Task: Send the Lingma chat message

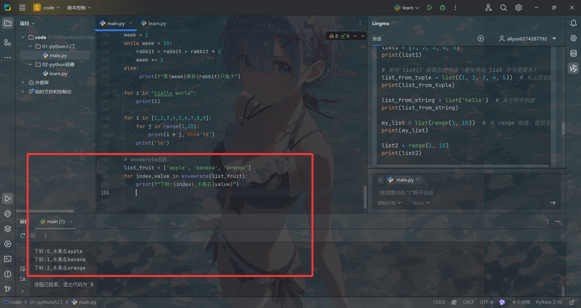Action: pos(553,203)
